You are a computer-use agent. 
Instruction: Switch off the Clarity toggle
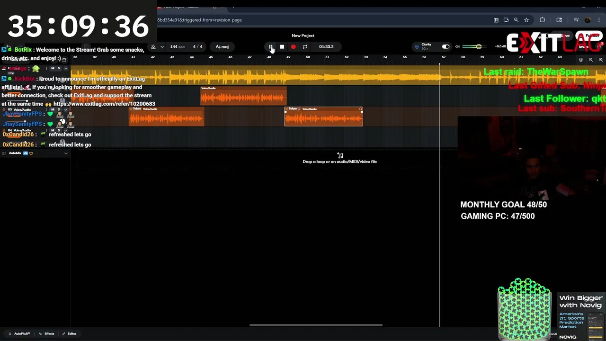click(446, 46)
